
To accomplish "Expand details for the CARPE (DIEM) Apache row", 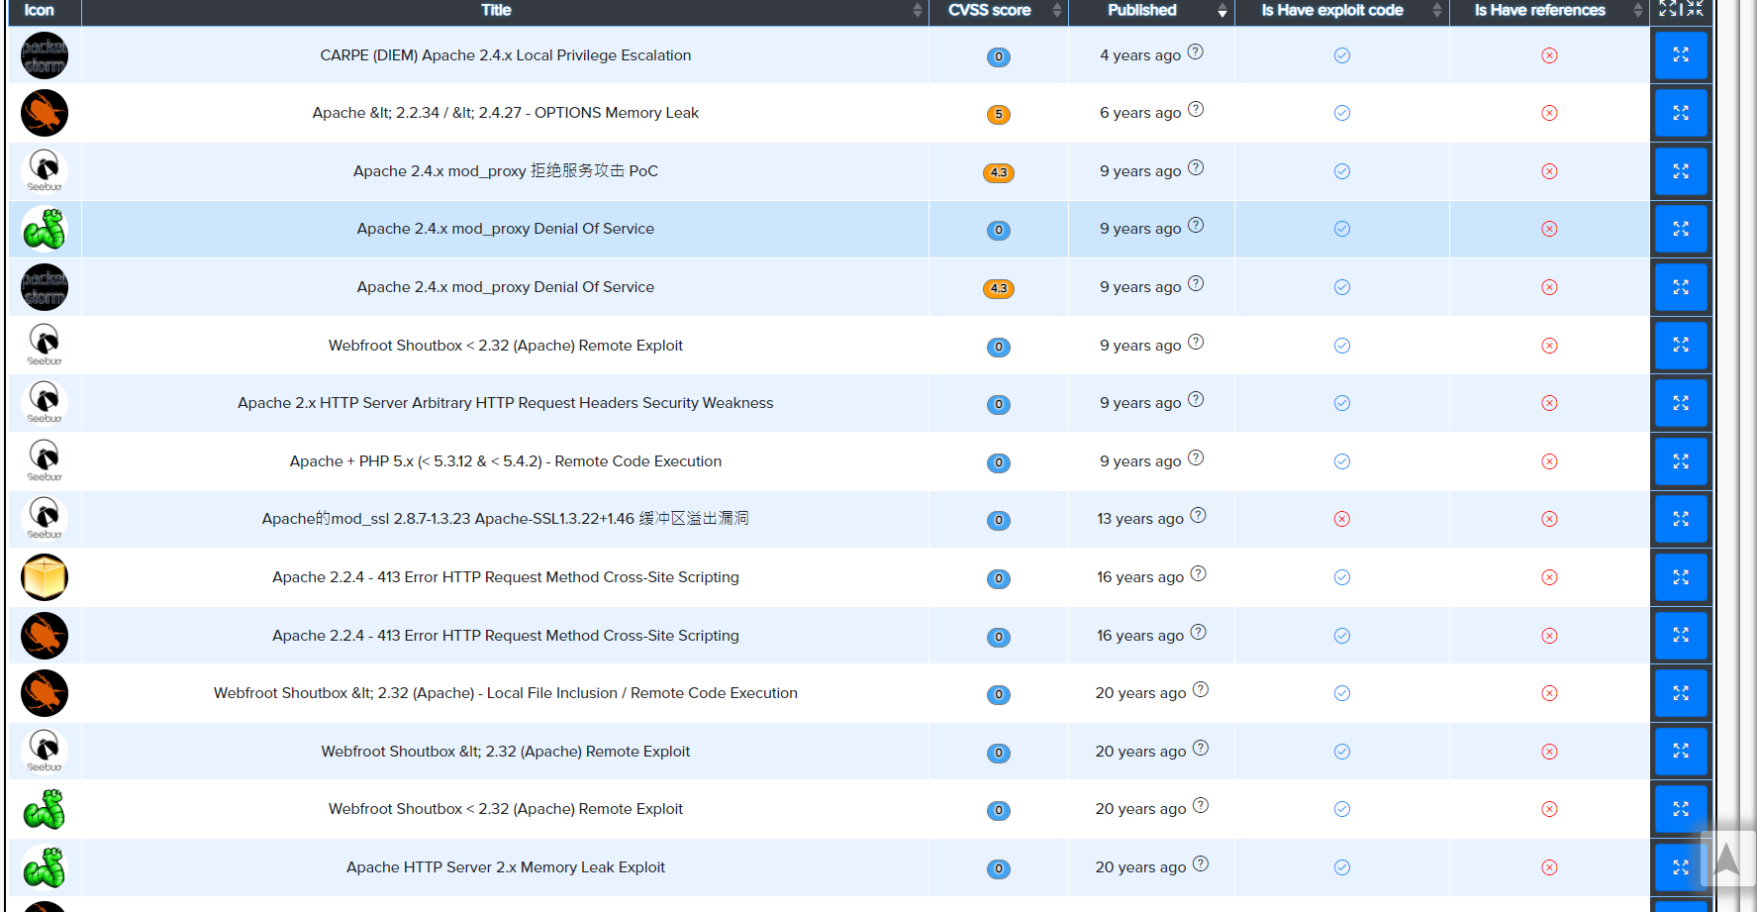I will pyautogui.click(x=1681, y=55).
